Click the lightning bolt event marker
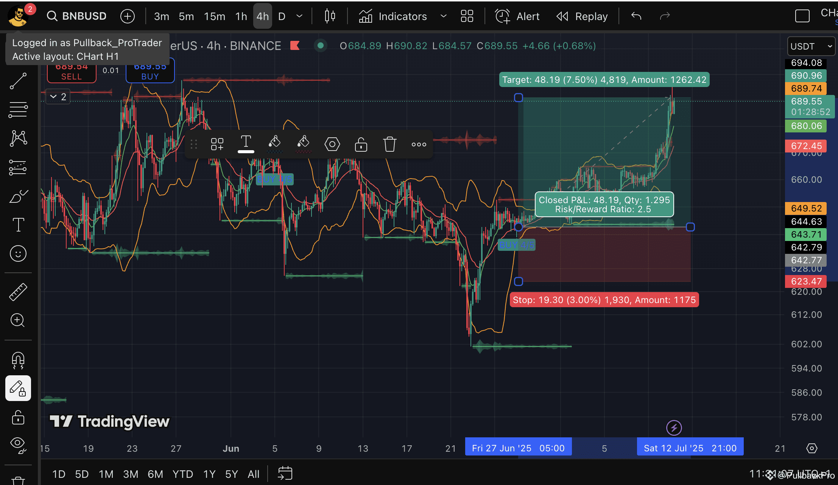 pyautogui.click(x=674, y=428)
